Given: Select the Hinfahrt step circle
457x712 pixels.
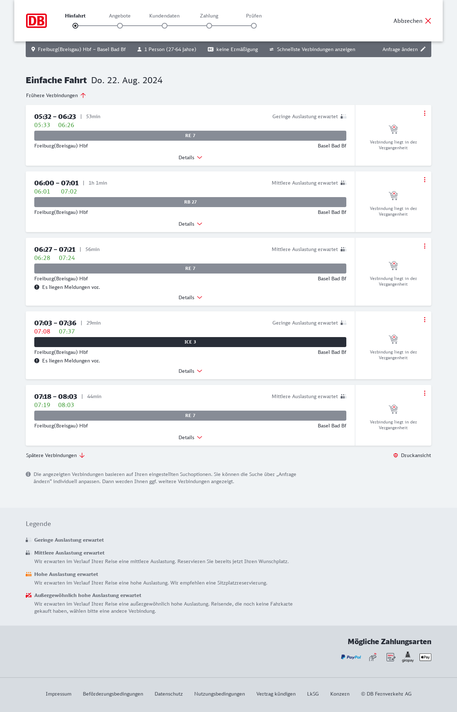Looking at the screenshot, I should 75,26.
